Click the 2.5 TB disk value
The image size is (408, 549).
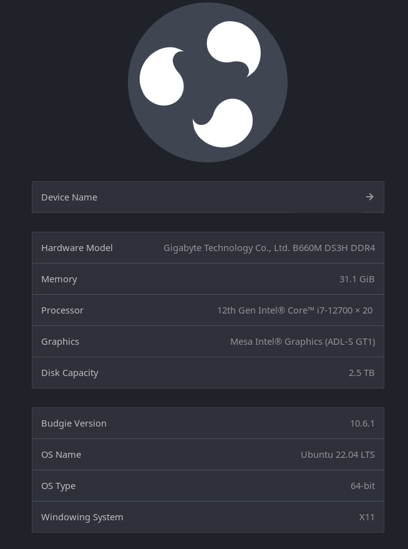point(362,373)
